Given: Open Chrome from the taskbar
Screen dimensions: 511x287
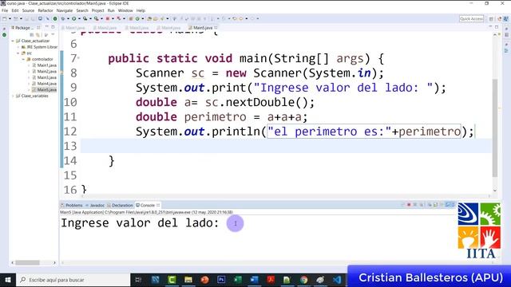Looking at the screenshot, I should tap(303, 280).
